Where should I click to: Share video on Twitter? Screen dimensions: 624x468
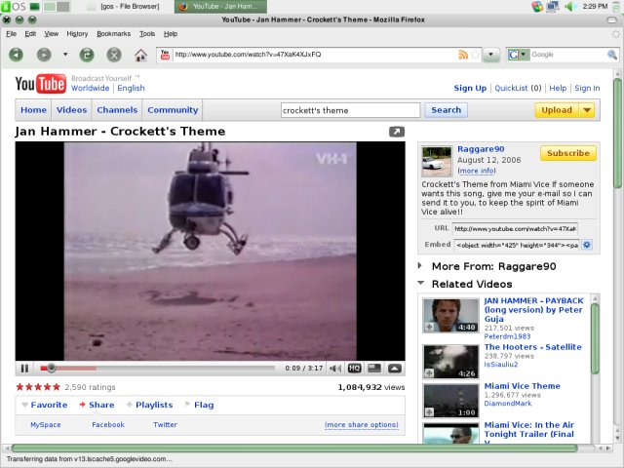click(x=165, y=425)
